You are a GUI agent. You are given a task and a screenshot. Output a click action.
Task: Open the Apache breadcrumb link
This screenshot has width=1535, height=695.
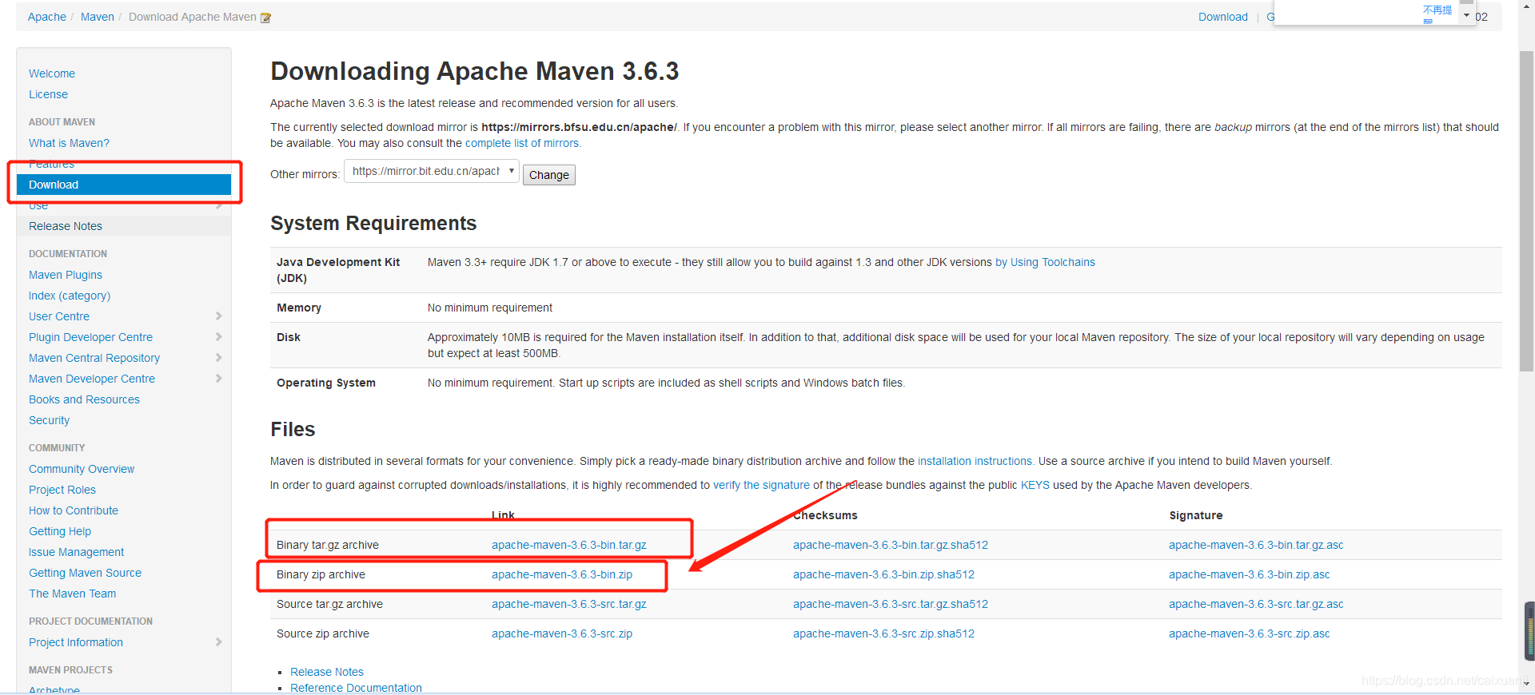pyautogui.click(x=47, y=17)
